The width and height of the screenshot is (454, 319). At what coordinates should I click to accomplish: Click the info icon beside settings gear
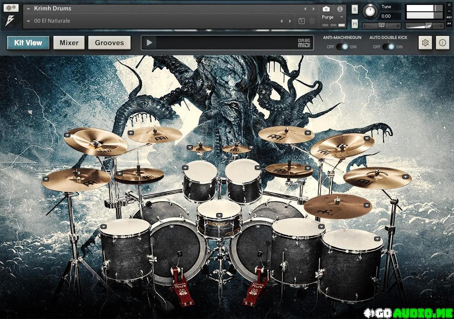click(443, 43)
